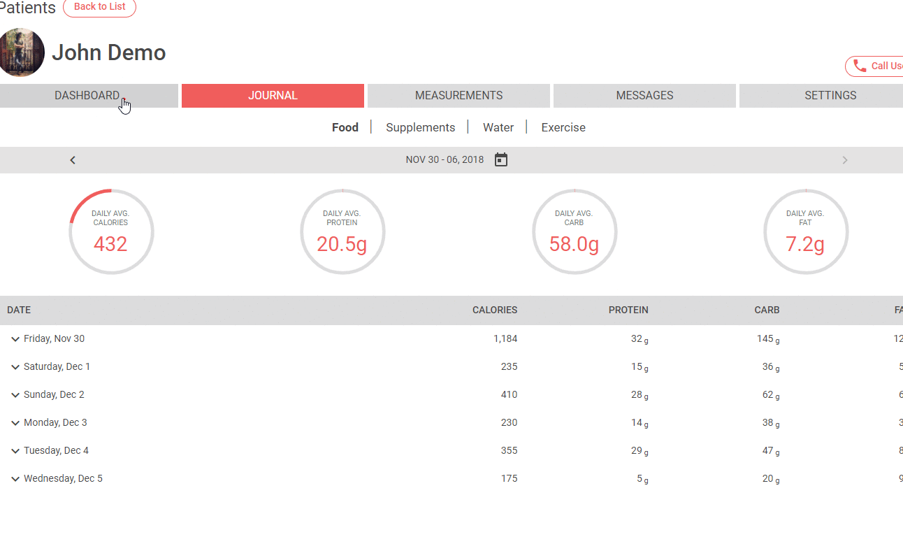Screen dimensions: 903x537
Task: Show the Exercise journal section
Action: (x=563, y=127)
